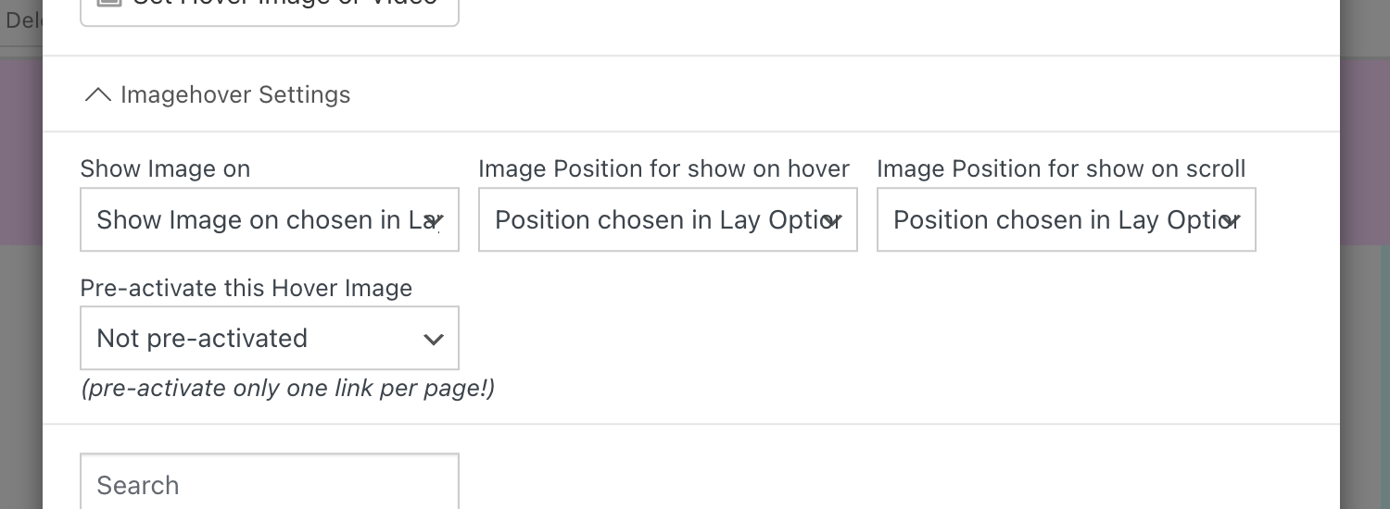The image size is (1390, 509).
Task: Click the media icon on Set Hover Image button
Action: point(109,3)
